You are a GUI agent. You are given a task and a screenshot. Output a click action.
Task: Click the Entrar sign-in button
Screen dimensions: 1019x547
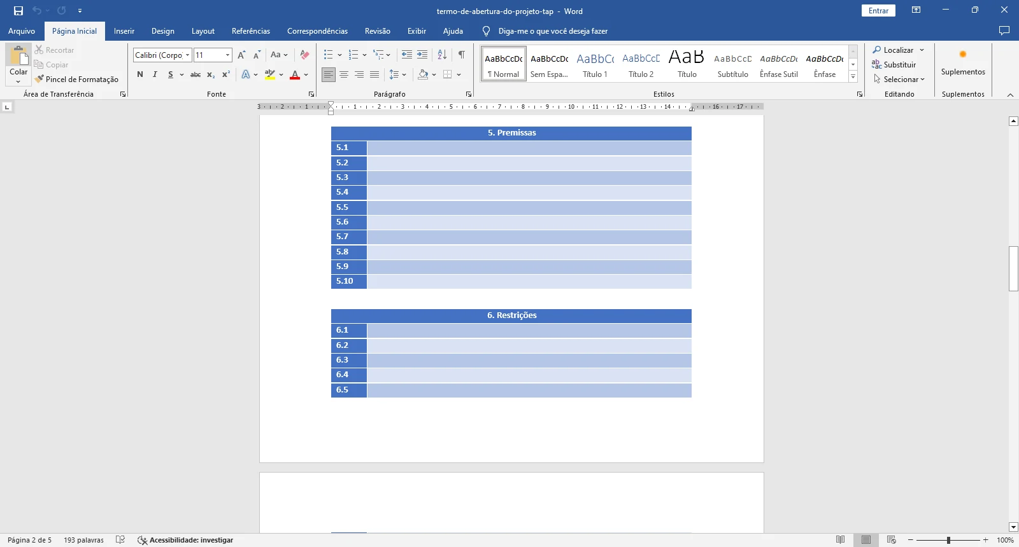tap(878, 11)
